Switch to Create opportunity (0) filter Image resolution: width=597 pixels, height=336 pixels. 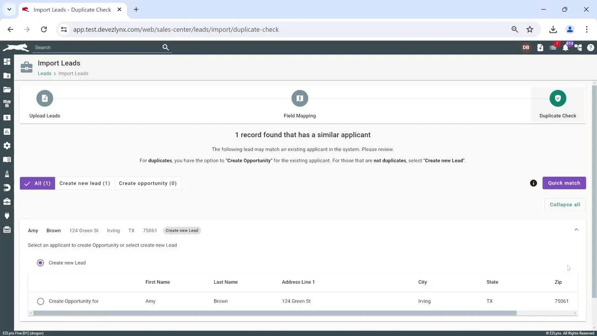coord(147,183)
